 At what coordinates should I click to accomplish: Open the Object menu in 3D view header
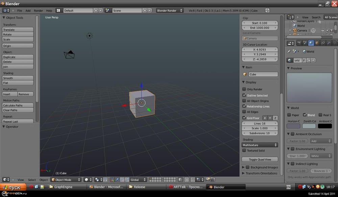tap(44, 180)
